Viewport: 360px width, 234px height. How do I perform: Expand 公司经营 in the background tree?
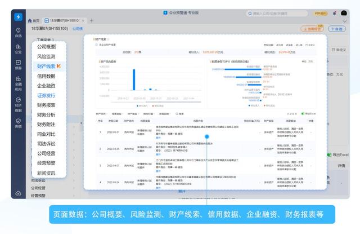(74, 188)
